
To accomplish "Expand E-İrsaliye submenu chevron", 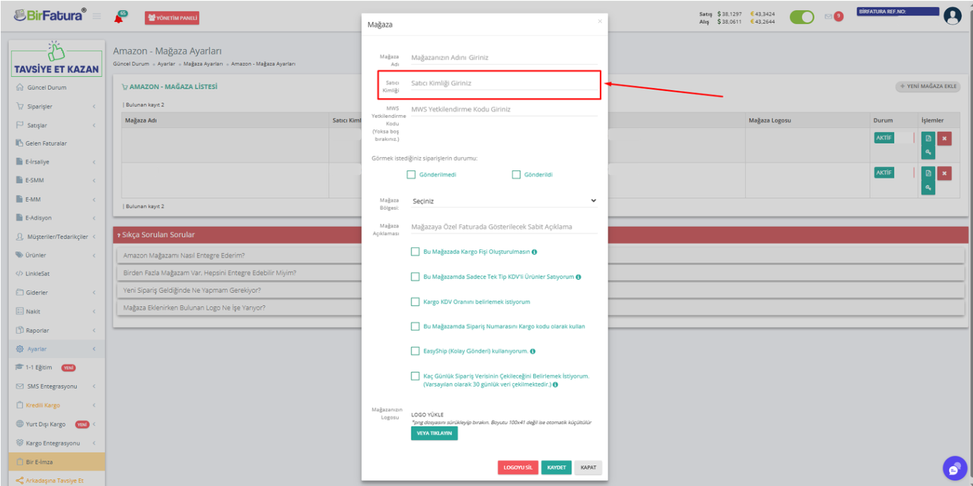I will (x=94, y=162).
